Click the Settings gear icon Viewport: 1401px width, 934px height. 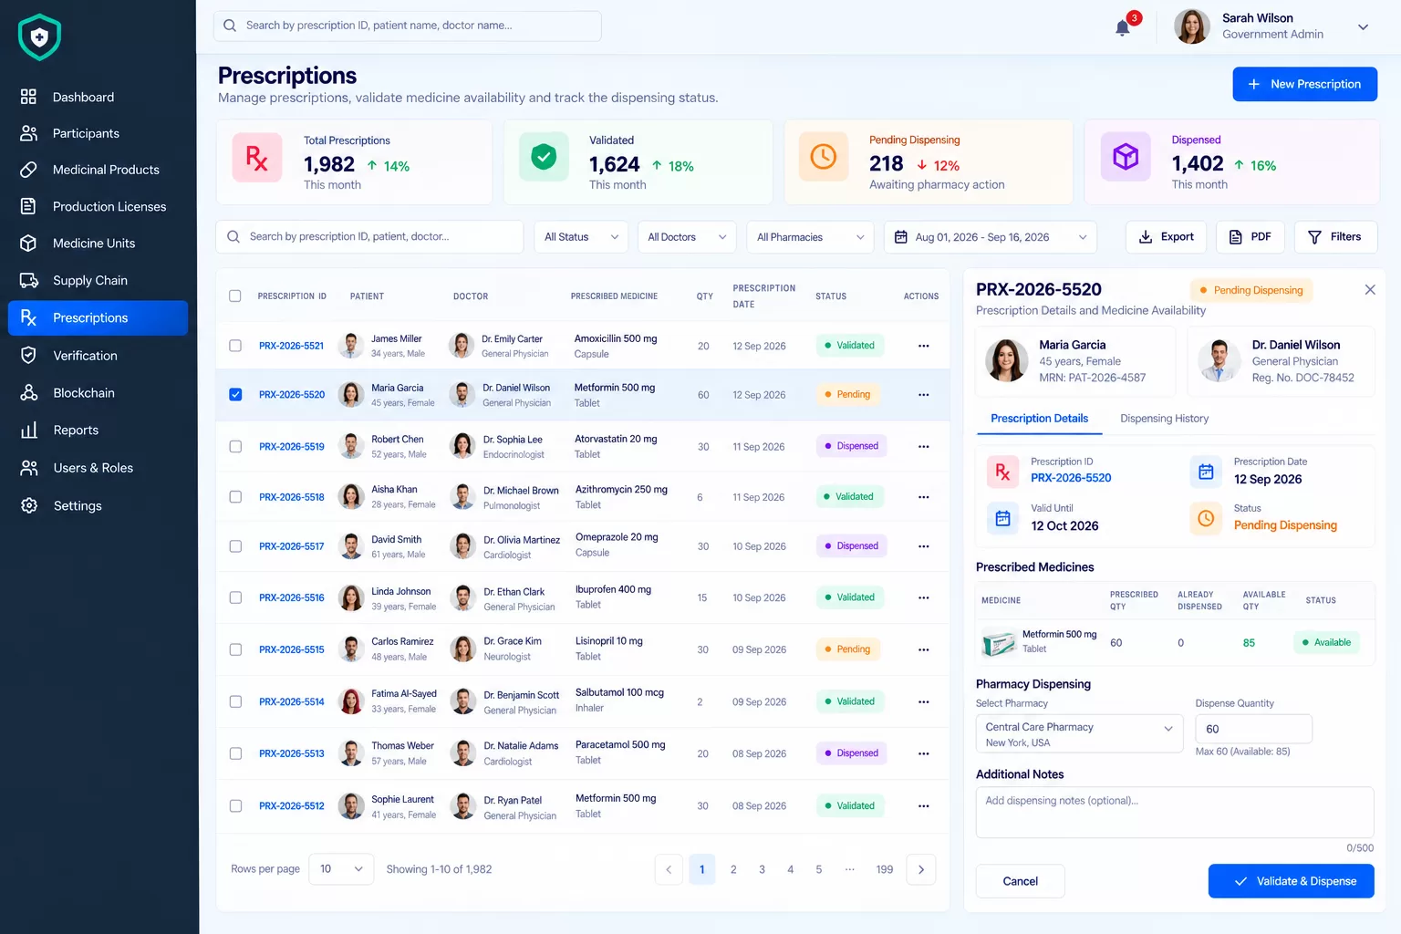coord(28,505)
